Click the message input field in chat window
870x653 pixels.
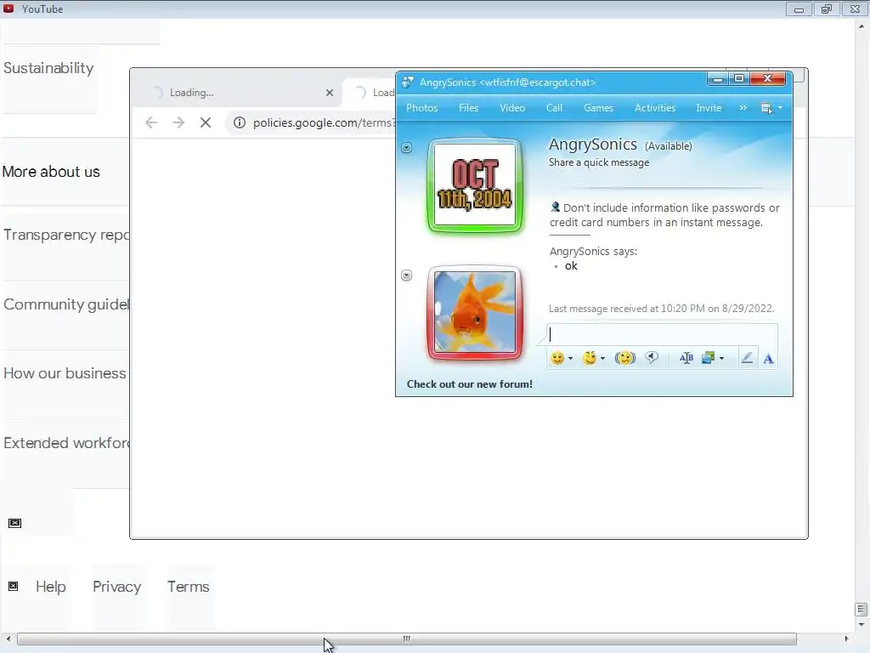[662, 334]
